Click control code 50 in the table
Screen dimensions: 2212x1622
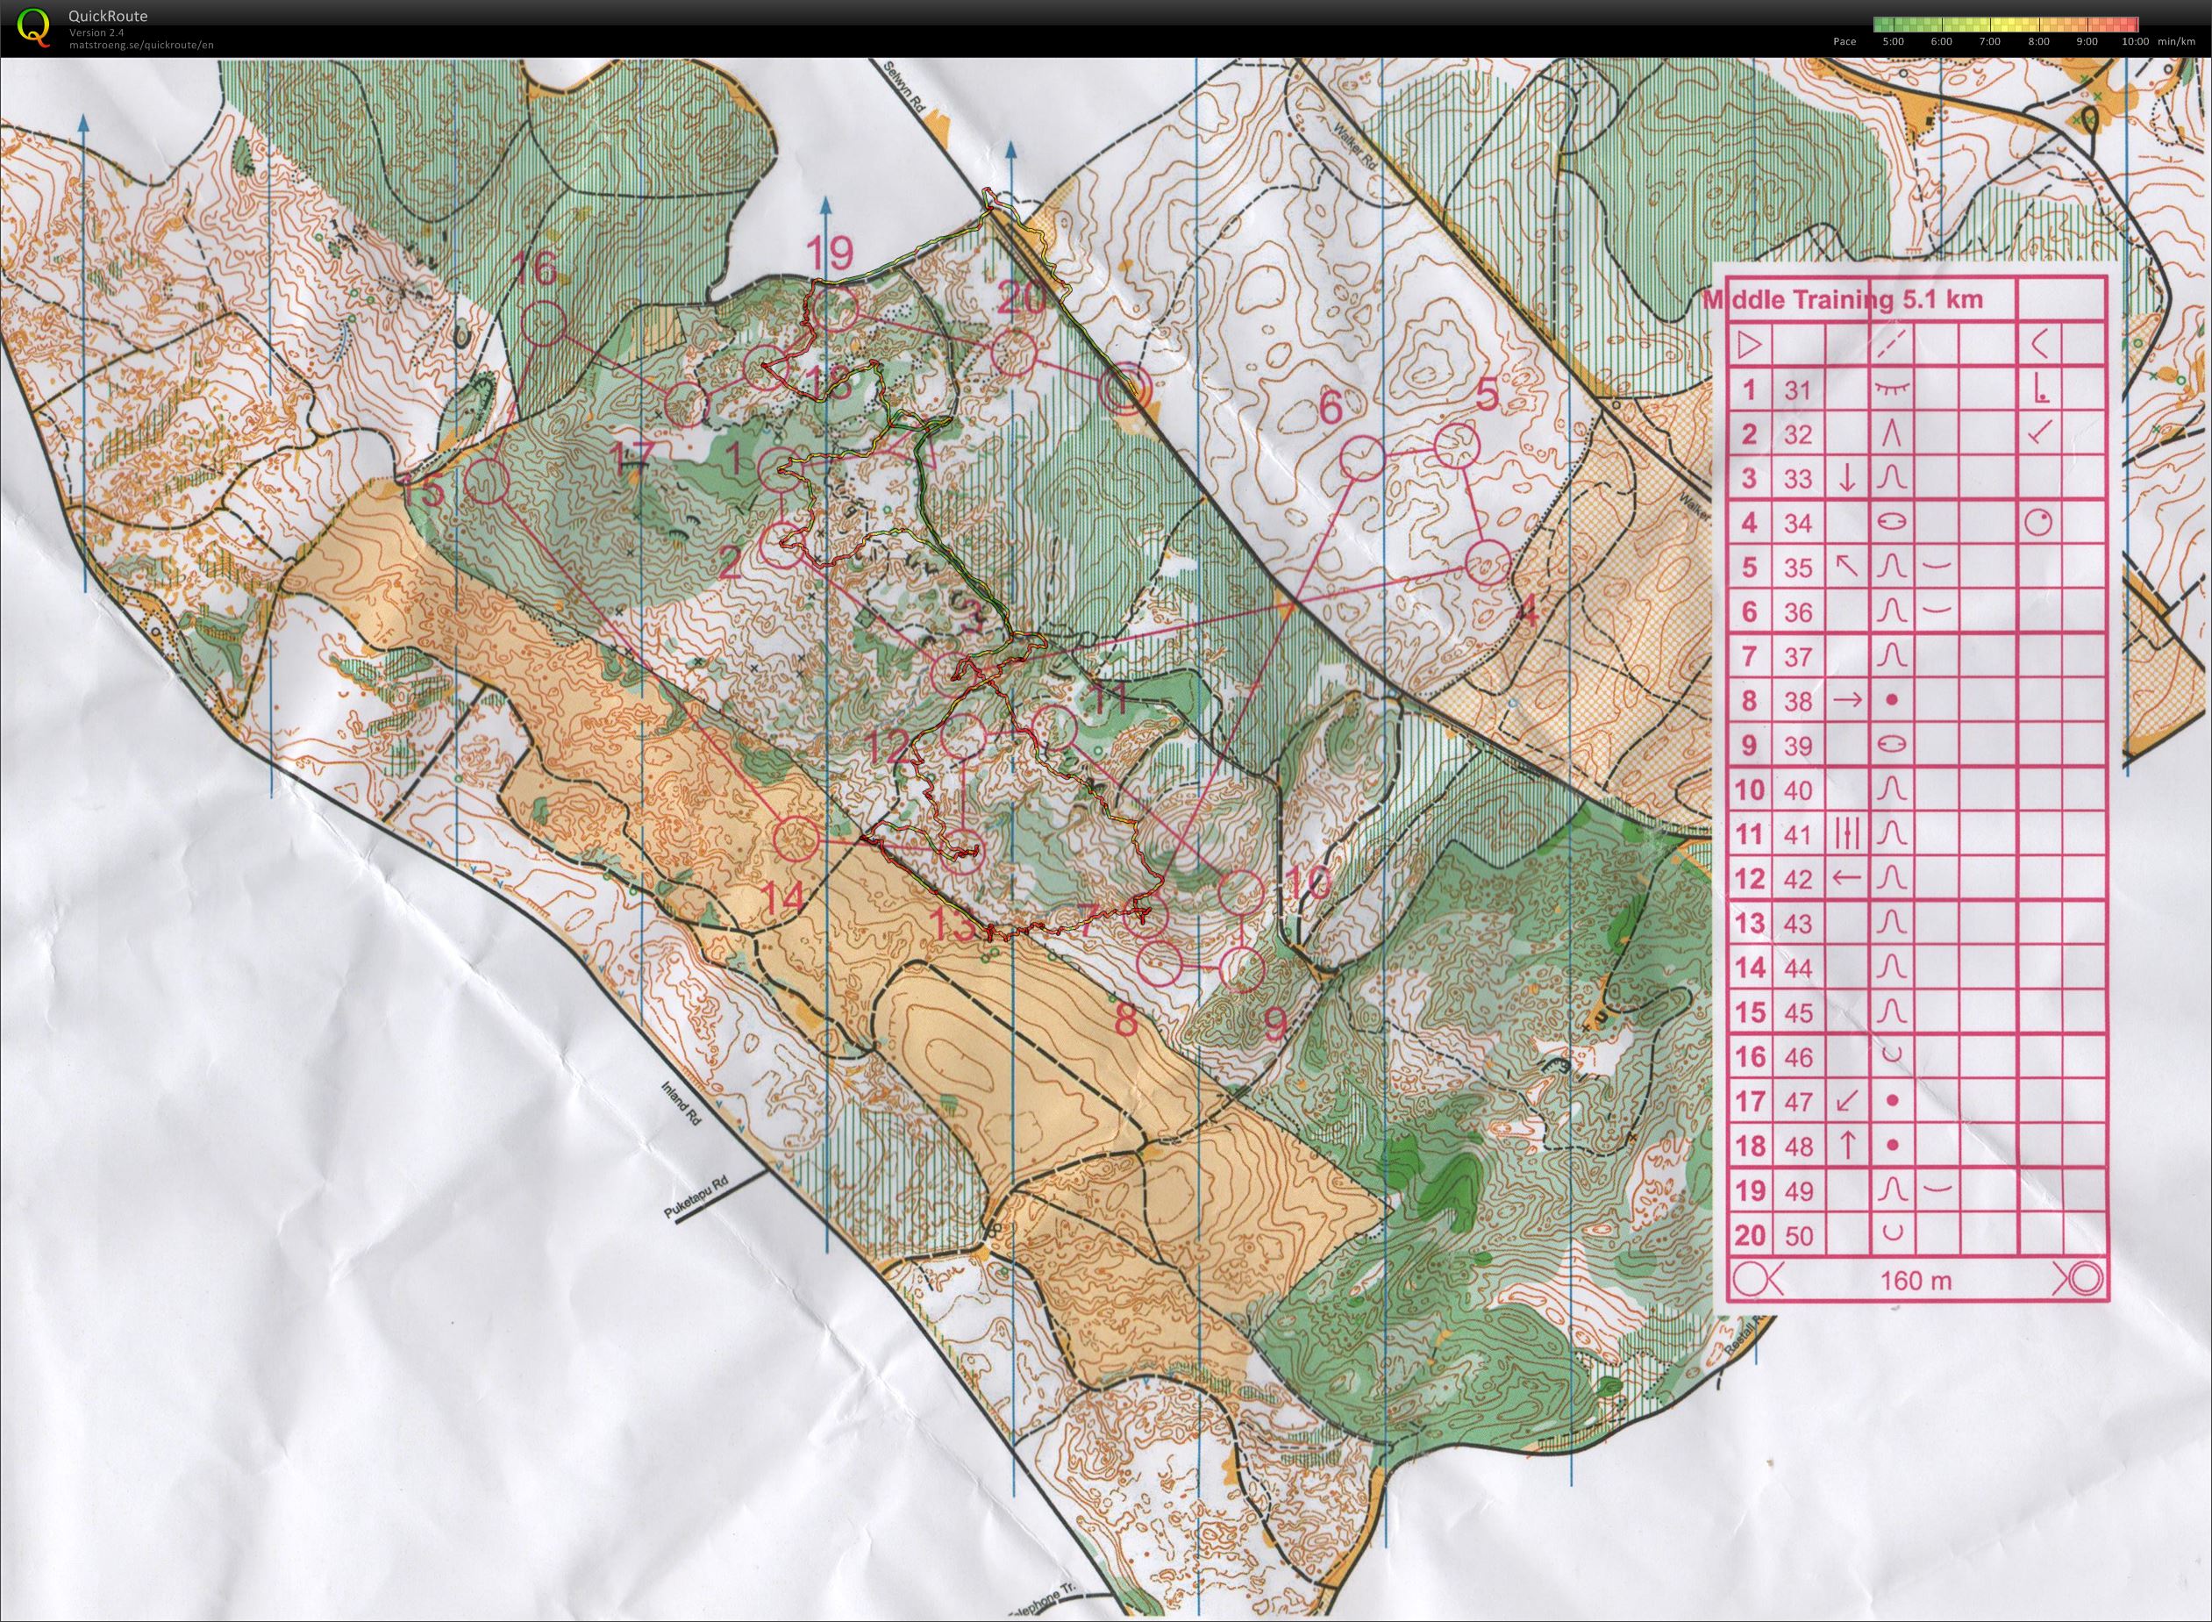click(1799, 1235)
